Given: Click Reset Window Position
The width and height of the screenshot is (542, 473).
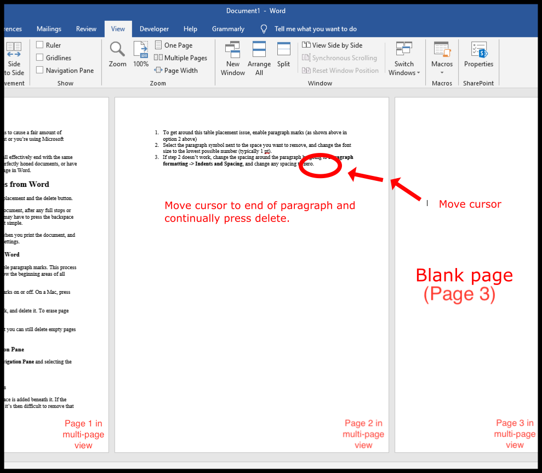Looking at the screenshot, I should 340,70.
